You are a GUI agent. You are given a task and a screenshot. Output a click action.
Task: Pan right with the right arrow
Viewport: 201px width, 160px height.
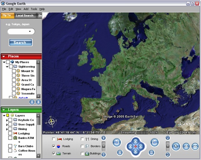point(140,147)
